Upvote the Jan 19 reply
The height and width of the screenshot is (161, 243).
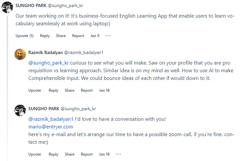(x=35, y=154)
